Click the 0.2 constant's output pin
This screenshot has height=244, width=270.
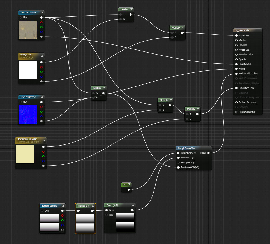(x=129, y=189)
